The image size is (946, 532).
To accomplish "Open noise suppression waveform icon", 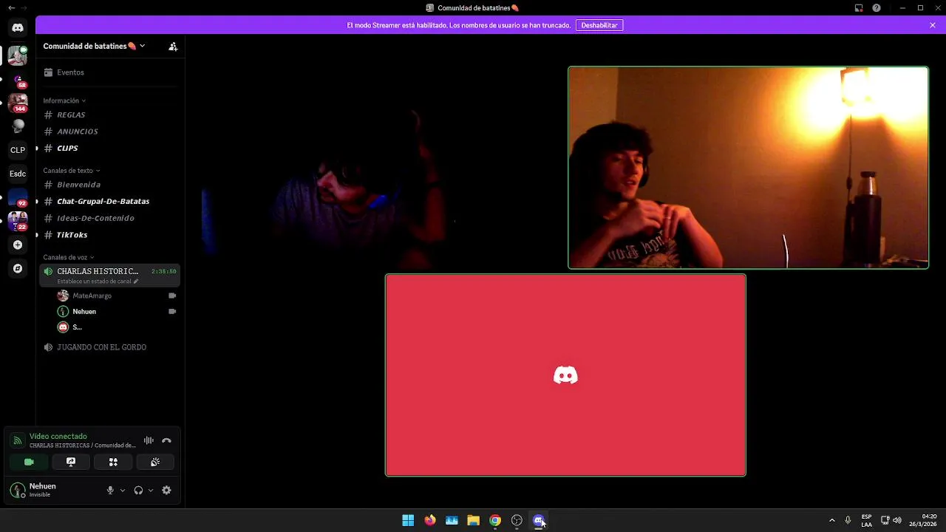I will pyautogui.click(x=149, y=440).
